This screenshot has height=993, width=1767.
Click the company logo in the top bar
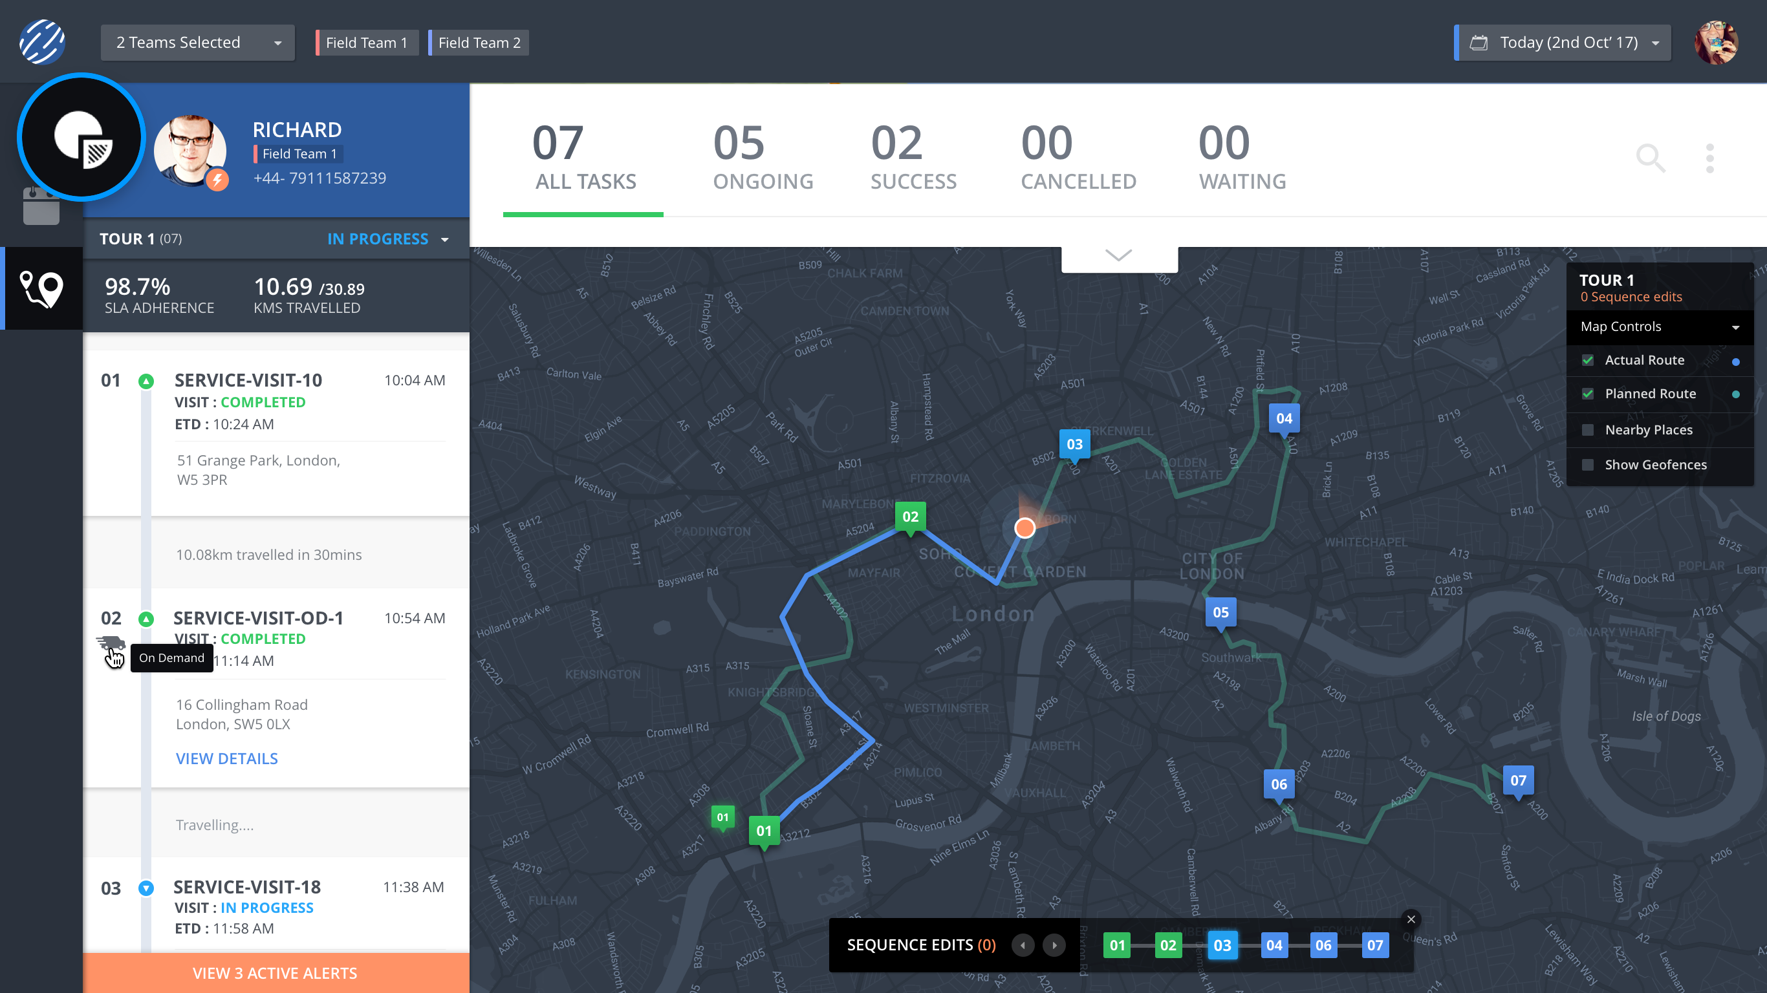(x=43, y=41)
